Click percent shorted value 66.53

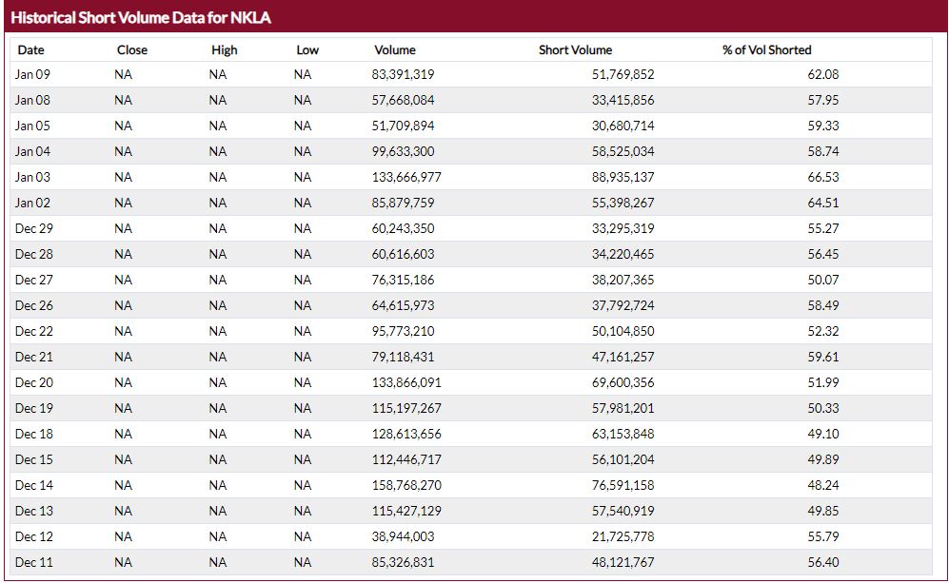[x=823, y=177]
